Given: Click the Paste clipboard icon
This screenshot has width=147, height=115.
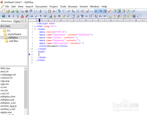Looking at the screenshot, I should pyautogui.click(x=49, y=11).
